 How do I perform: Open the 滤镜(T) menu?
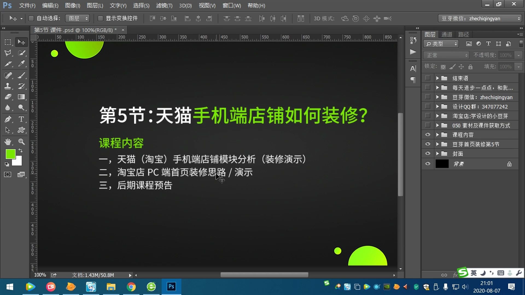(x=164, y=5)
